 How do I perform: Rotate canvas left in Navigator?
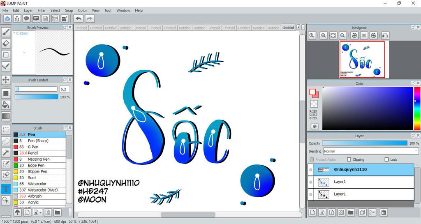[354, 35]
